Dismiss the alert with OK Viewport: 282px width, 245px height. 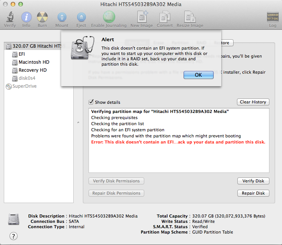[x=198, y=75]
